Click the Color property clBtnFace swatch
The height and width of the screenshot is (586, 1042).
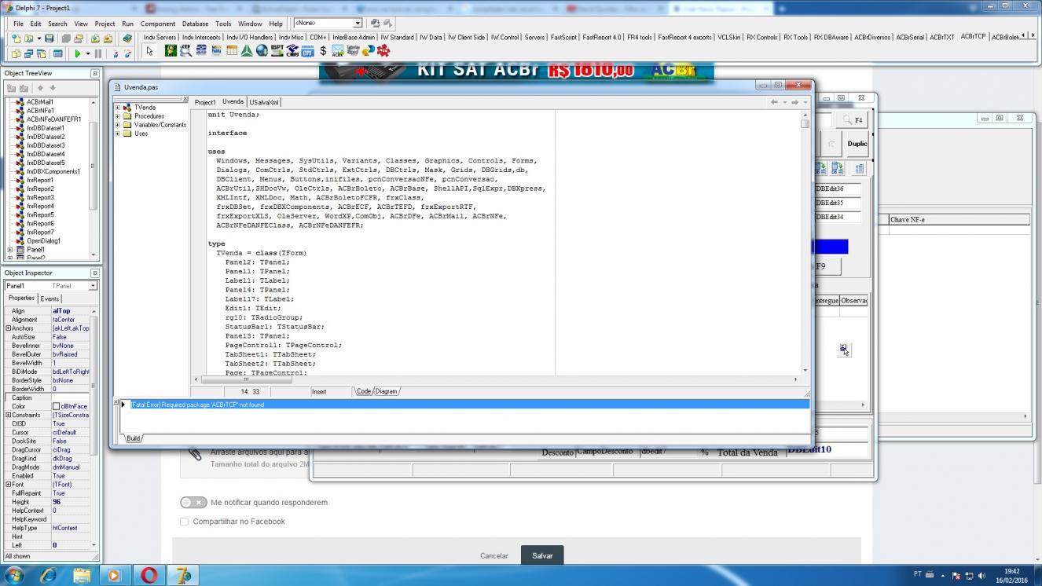(56, 406)
